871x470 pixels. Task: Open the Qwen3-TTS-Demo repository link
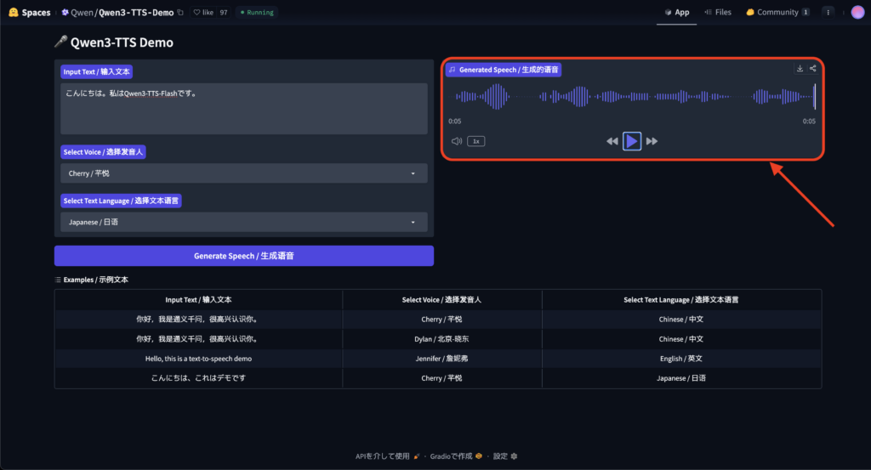(136, 12)
